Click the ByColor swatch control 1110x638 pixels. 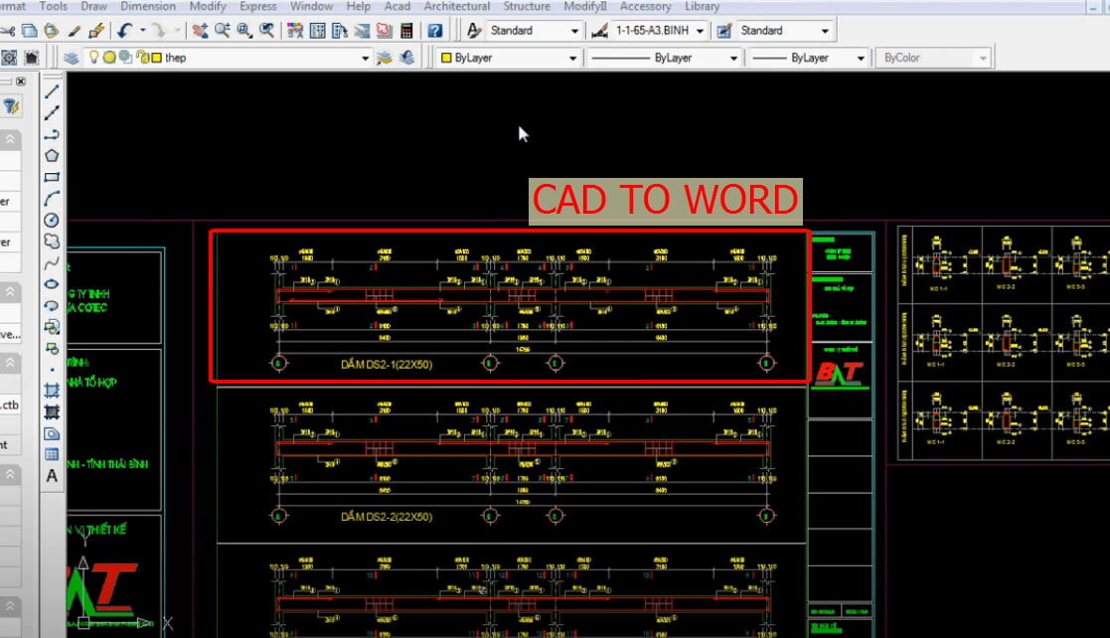pyautogui.click(x=932, y=58)
